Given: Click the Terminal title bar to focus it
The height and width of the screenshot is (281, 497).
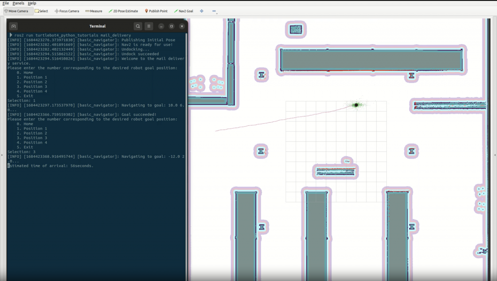Looking at the screenshot, I should pyautogui.click(x=97, y=26).
